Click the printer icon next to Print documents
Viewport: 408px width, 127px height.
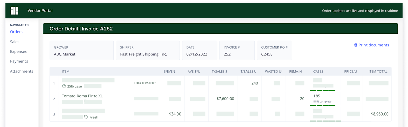point(356,45)
